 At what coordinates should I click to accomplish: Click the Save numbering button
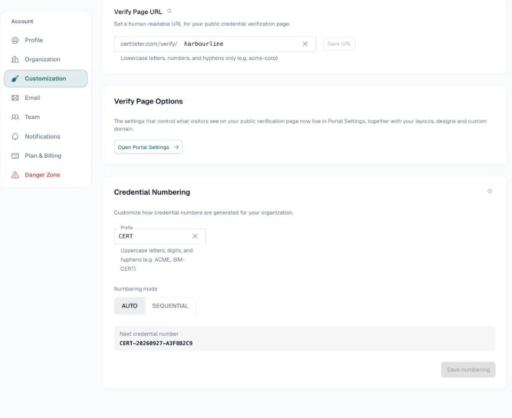tap(468, 369)
